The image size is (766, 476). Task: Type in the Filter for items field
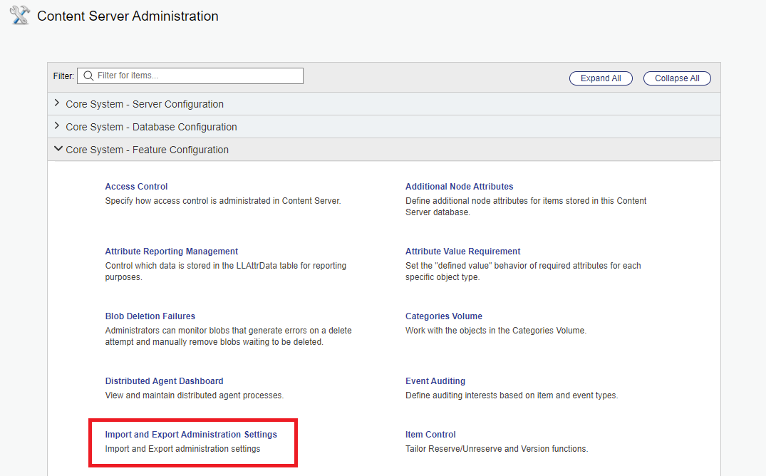pyautogui.click(x=196, y=76)
